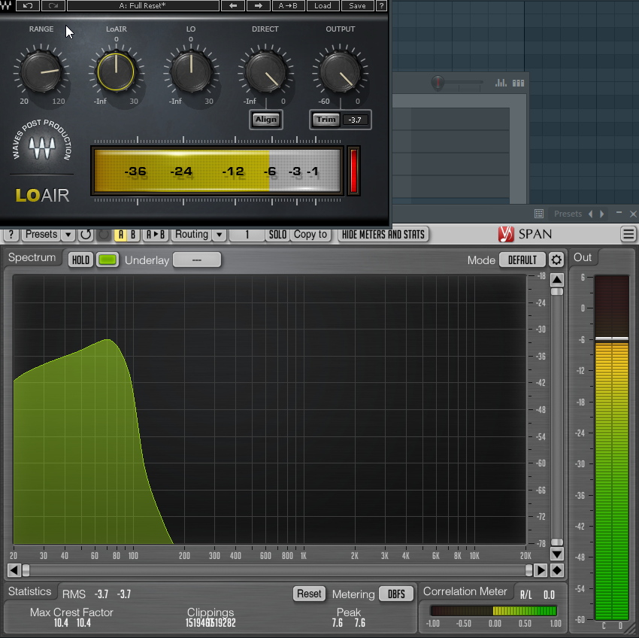The height and width of the screenshot is (638, 639).
Task: Open SPAN hamburger menu
Action: (x=628, y=235)
